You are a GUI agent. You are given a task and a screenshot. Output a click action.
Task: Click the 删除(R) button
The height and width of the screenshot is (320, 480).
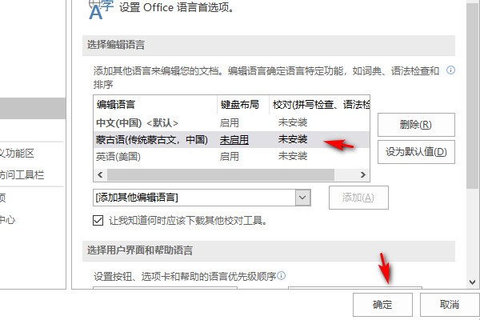point(416,125)
